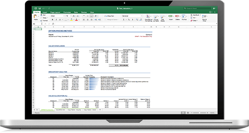Increase font size with larger A icon
The height and width of the screenshot is (133, 249).
[74, 16]
